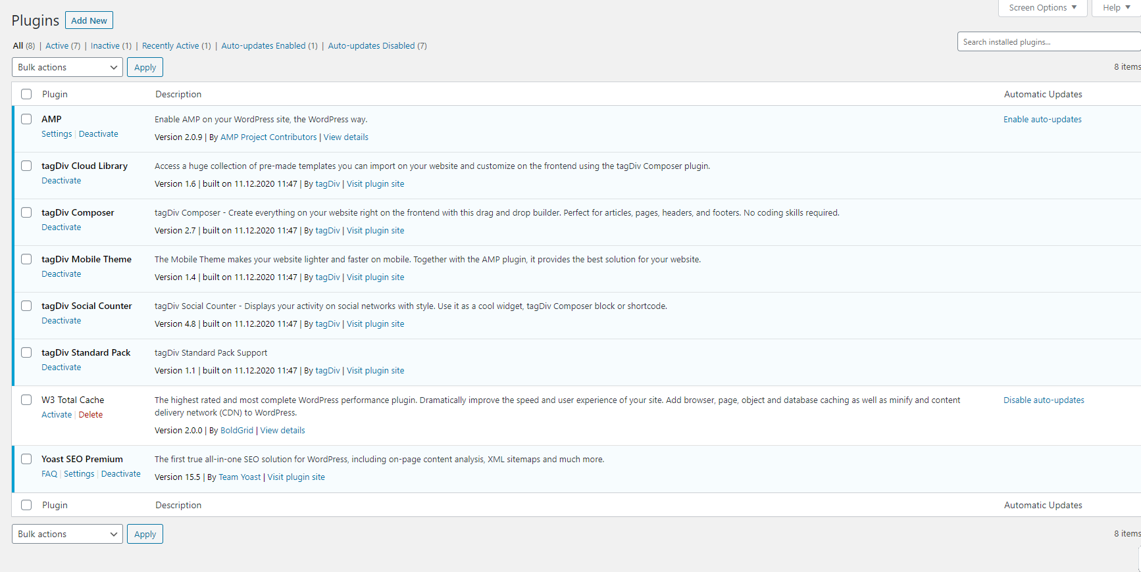Visit plugin site for tagDiv Social Counter
The image size is (1141, 572).
[376, 324]
